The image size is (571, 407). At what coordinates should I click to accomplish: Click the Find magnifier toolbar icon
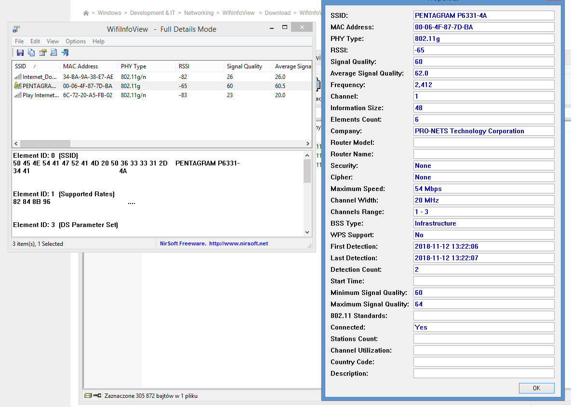click(53, 53)
